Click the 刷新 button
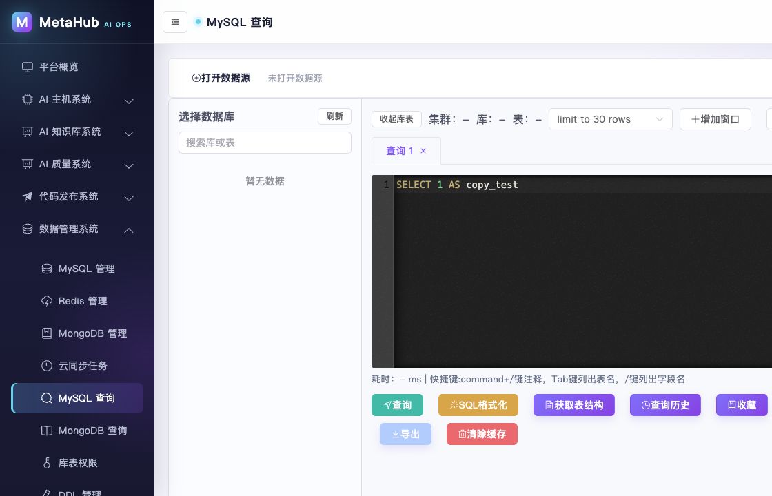 pyautogui.click(x=334, y=116)
